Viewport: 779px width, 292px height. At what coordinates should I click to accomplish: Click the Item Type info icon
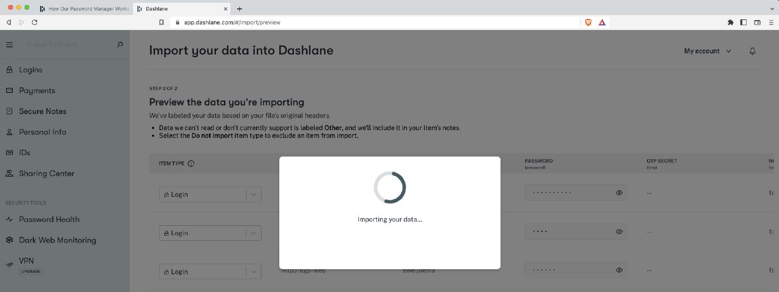tap(191, 164)
